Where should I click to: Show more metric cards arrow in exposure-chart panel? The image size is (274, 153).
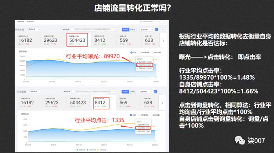[164, 41]
